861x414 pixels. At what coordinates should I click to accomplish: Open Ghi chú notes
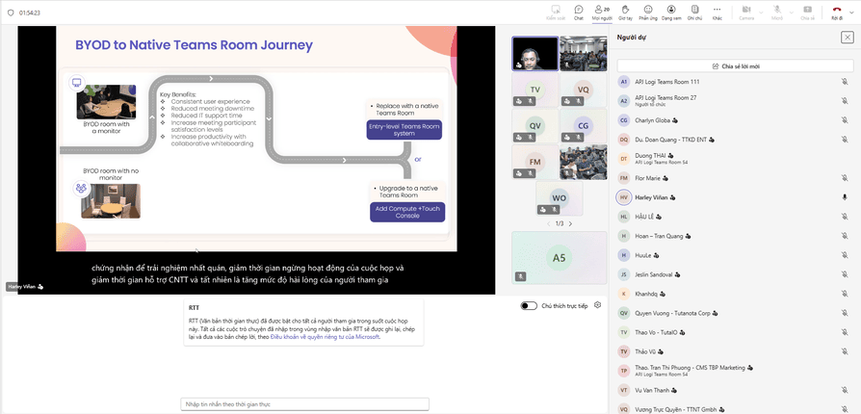point(694,11)
